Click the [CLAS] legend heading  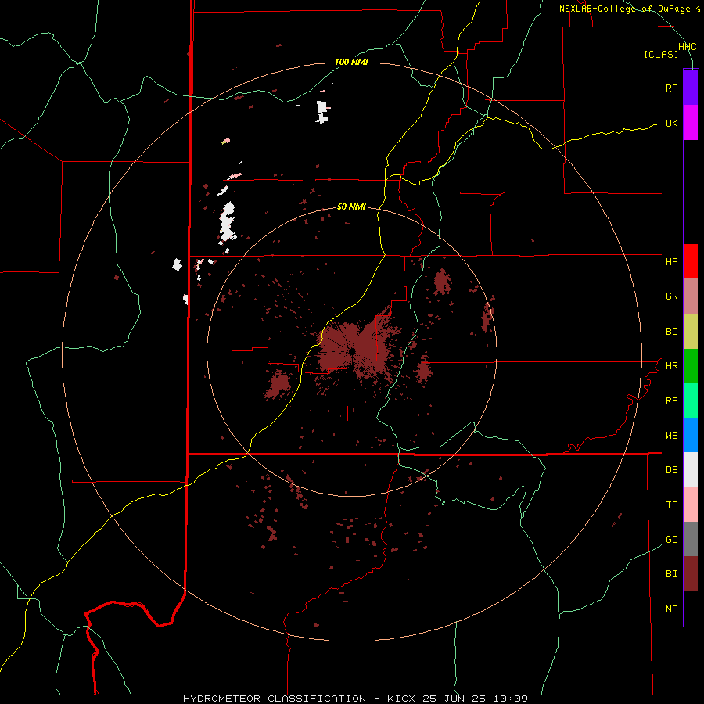tap(661, 54)
